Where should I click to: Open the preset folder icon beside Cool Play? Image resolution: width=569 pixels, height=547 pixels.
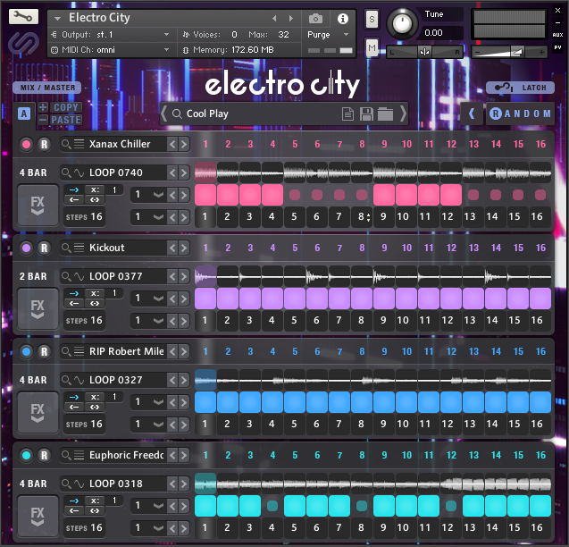click(x=385, y=114)
